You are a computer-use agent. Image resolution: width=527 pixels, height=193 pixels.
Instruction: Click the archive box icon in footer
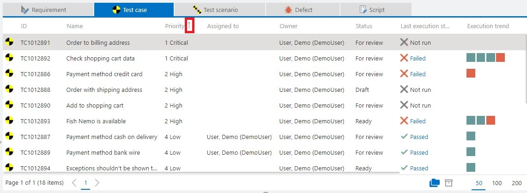448,183
